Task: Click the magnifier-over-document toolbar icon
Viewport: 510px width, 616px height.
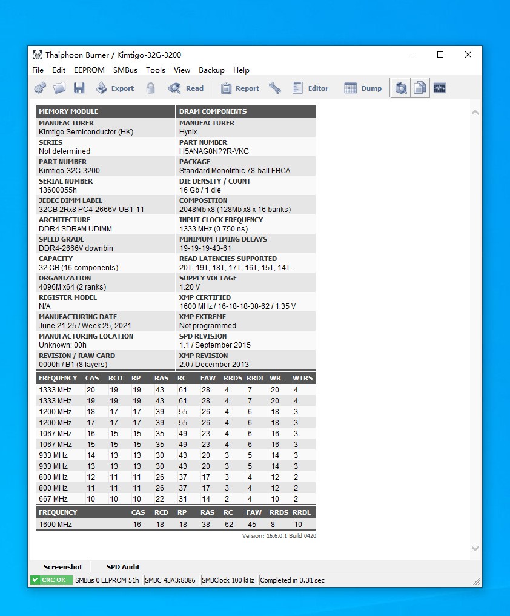Action: [x=401, y=88]
